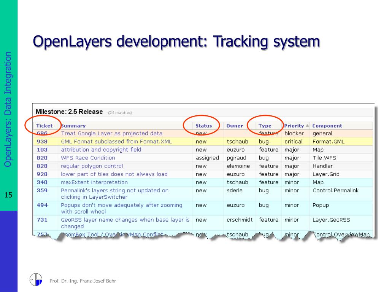This screenshot has width=389, height=292.
Task: Open ticket number 494
Action: click(42, 205)
